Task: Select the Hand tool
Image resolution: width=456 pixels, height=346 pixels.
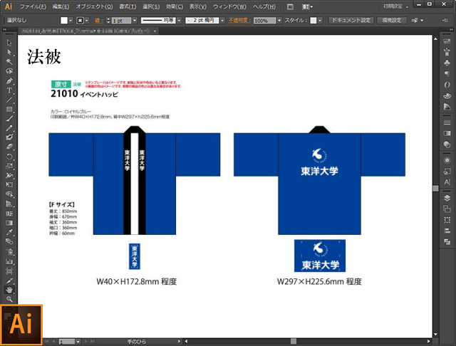Action: pyautogui.click(x=9, y=290)
